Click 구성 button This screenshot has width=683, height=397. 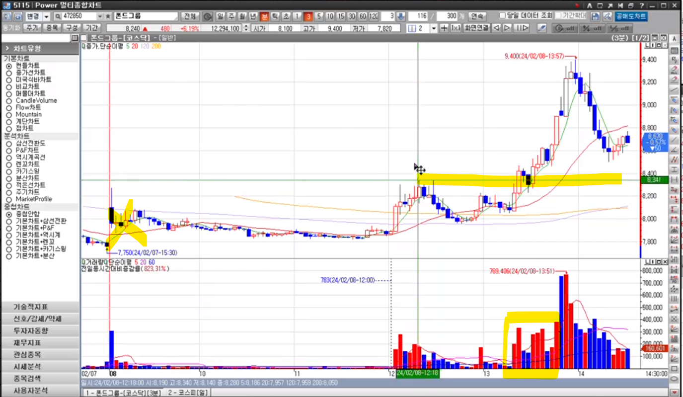point(72,28)
